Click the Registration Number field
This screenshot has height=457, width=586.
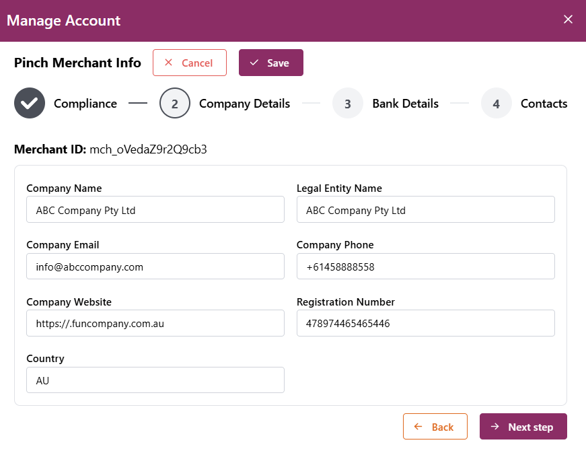(x=425, y=323)
